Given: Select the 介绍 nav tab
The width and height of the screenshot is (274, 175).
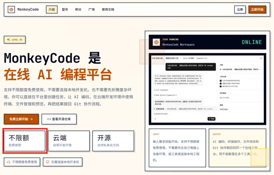Looking at the screenshot, I should (x=52, y=9).
